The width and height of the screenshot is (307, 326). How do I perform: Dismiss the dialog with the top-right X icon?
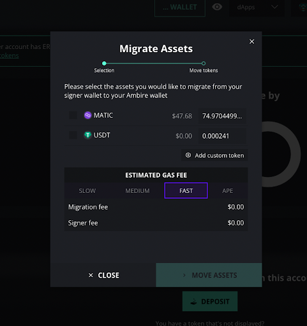point(251,41)
